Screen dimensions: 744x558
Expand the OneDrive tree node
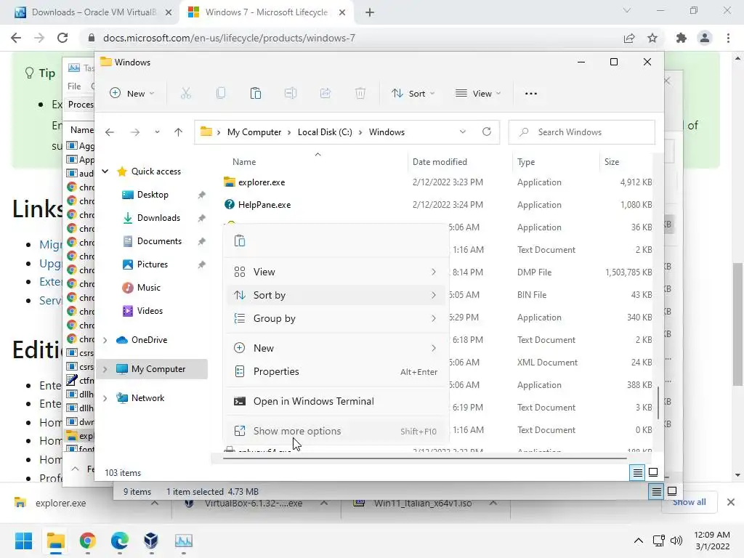coord(105,340)
